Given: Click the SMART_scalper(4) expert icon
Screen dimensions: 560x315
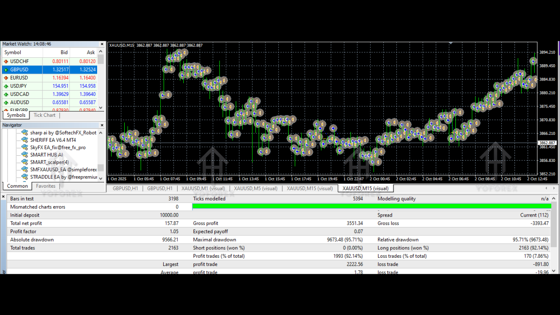Looking at the screenshot, I should tap(24, 162).
